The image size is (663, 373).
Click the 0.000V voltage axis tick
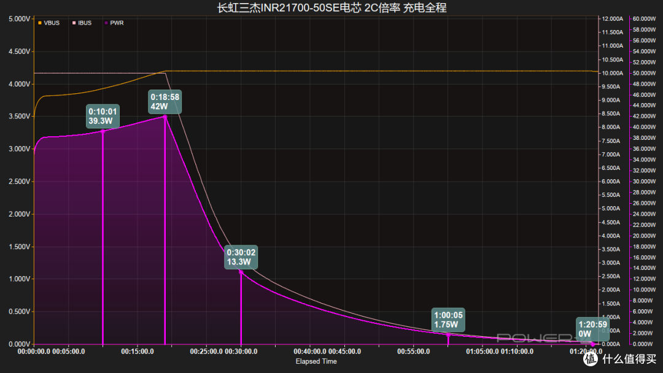point(20,344)
